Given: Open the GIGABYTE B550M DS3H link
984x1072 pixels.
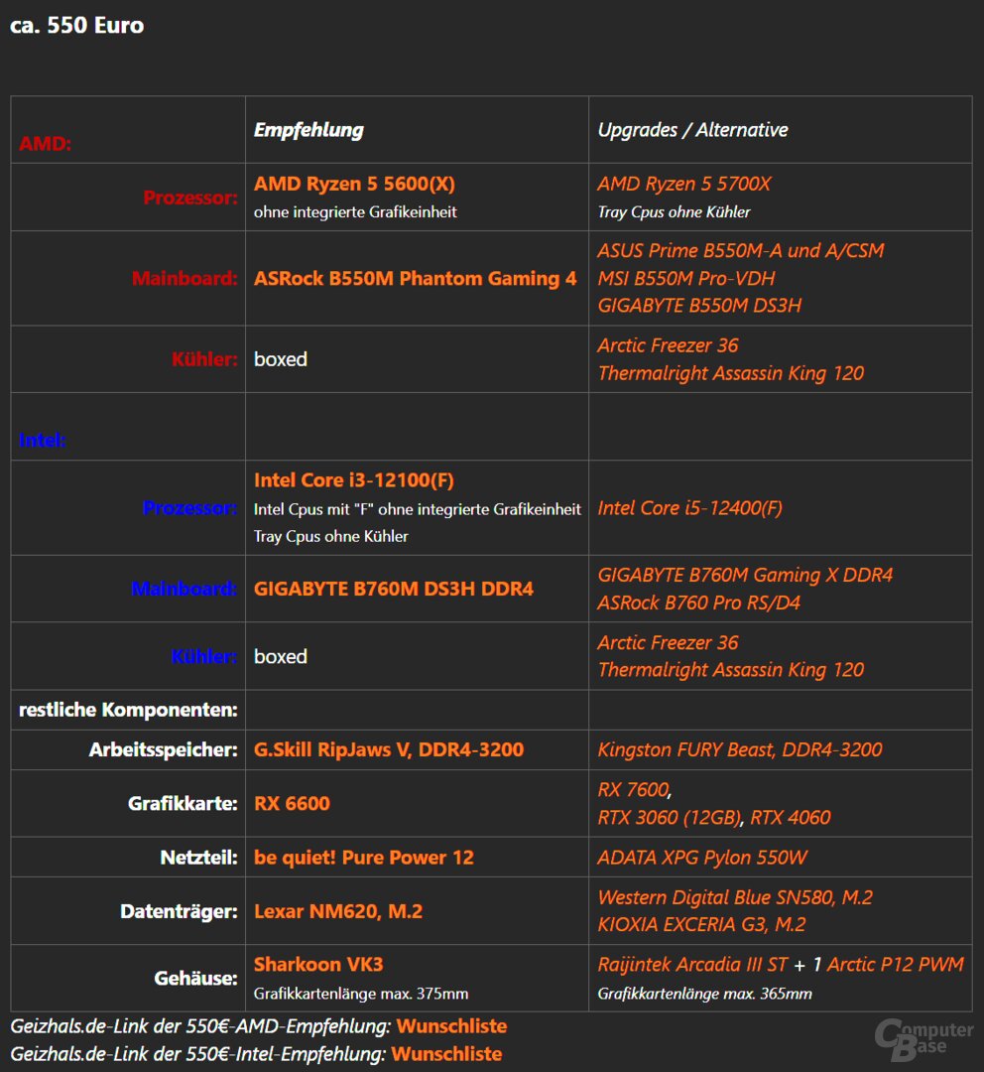Looking at the screenshot, I should pyautogui.click(x=699, y=306).
